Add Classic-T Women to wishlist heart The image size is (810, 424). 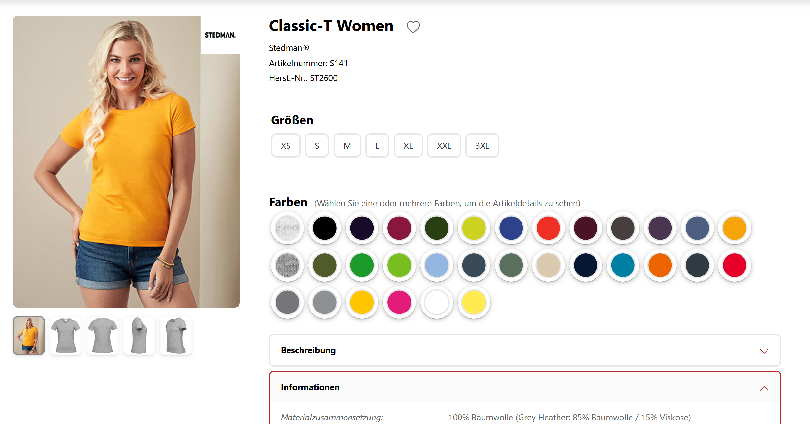[413, 27]
